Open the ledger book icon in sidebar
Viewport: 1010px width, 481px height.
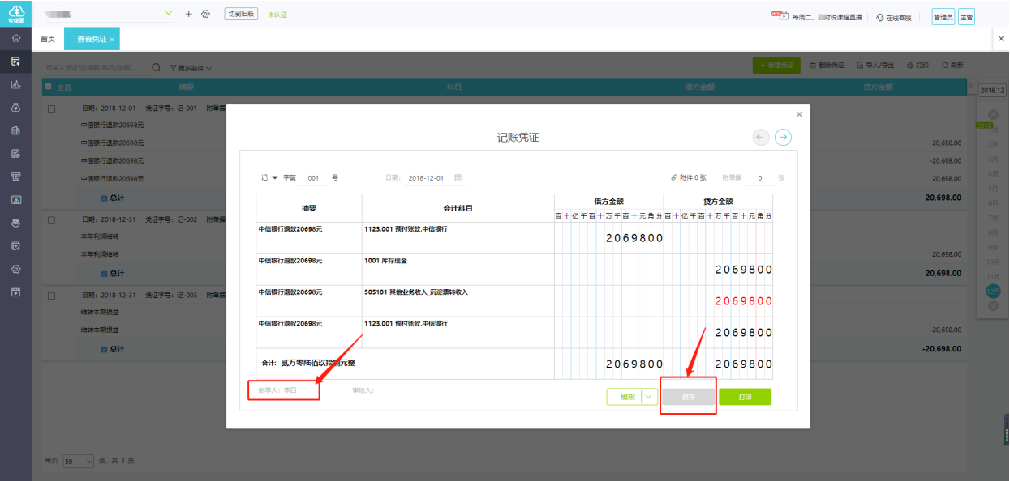click(15, 130)
